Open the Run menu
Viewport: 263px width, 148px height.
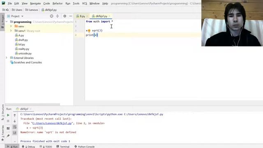68,3
